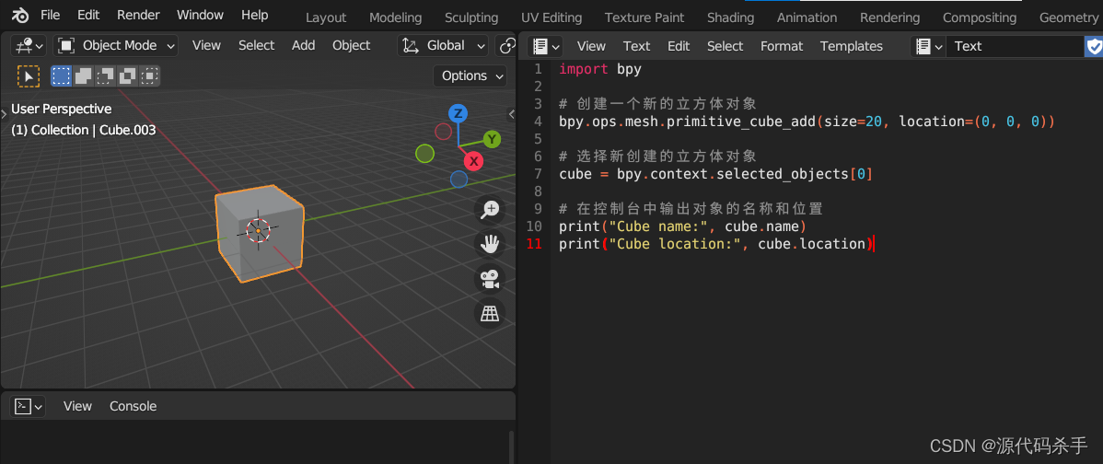Open the text editor View menu
The width and height of the screenshot is (1103, 464).
[x=591, y=46]
